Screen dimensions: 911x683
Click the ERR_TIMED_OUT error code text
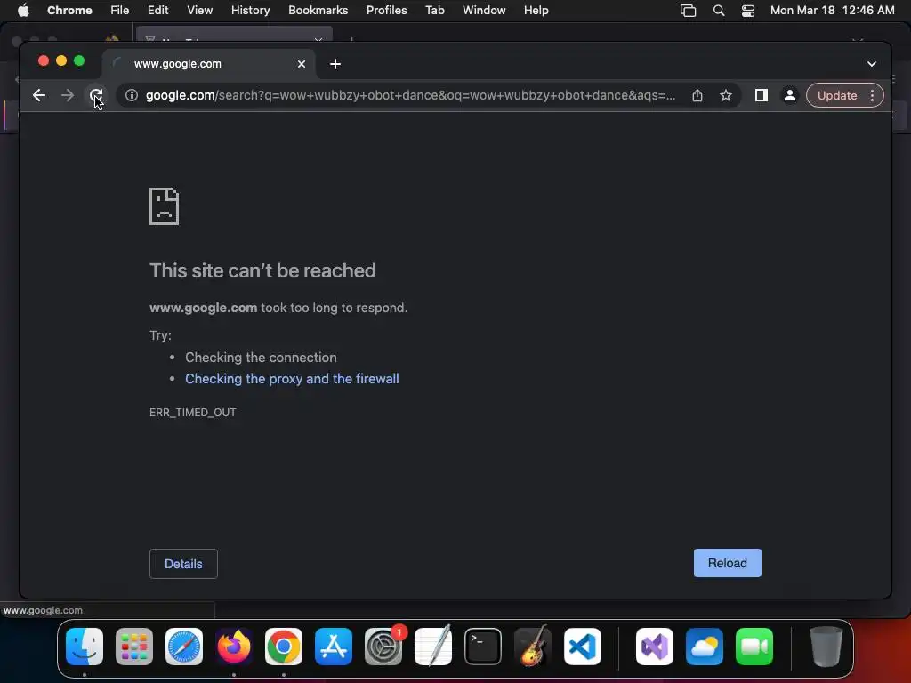(193, 413)
